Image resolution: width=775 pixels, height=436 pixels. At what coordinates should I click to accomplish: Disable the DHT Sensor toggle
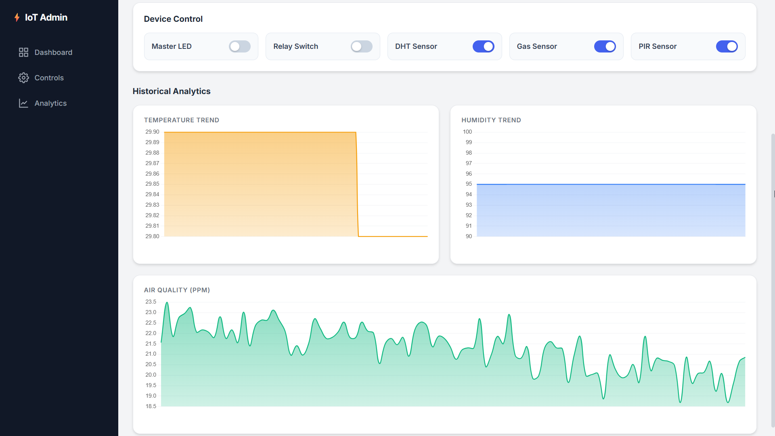point(483,46)
